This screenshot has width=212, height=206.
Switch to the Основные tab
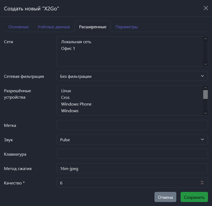tap(19, 27)
